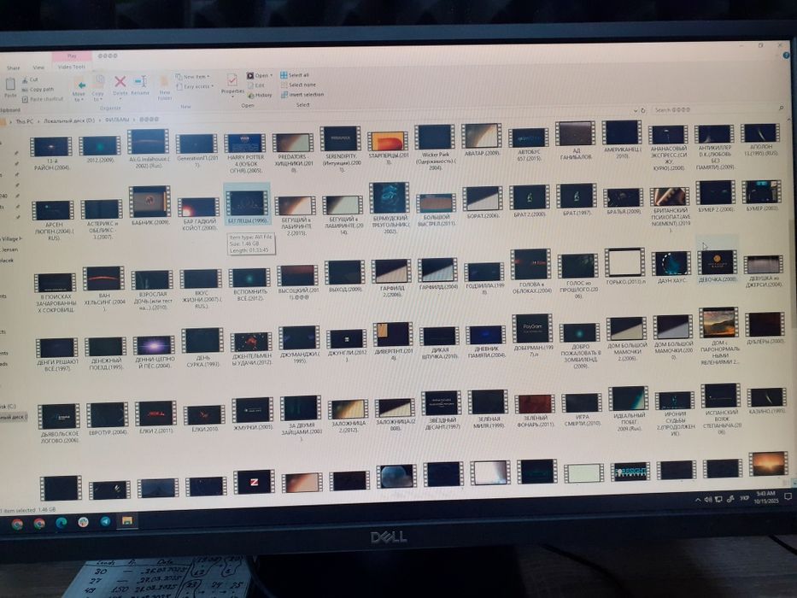Open Microsoft Edge from the taskbar
This screenshot has width=797, height=598.
(61, 522)
